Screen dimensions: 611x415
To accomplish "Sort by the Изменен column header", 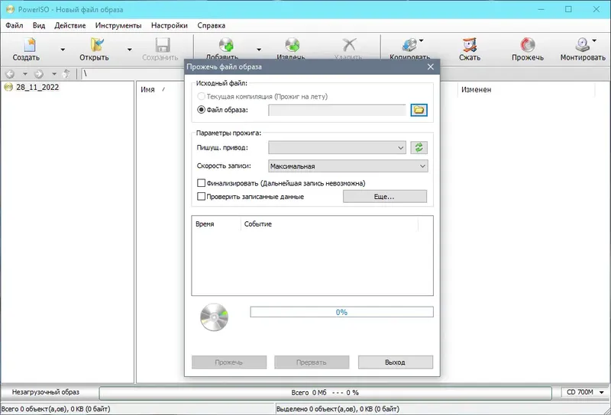I will (476, 89).
